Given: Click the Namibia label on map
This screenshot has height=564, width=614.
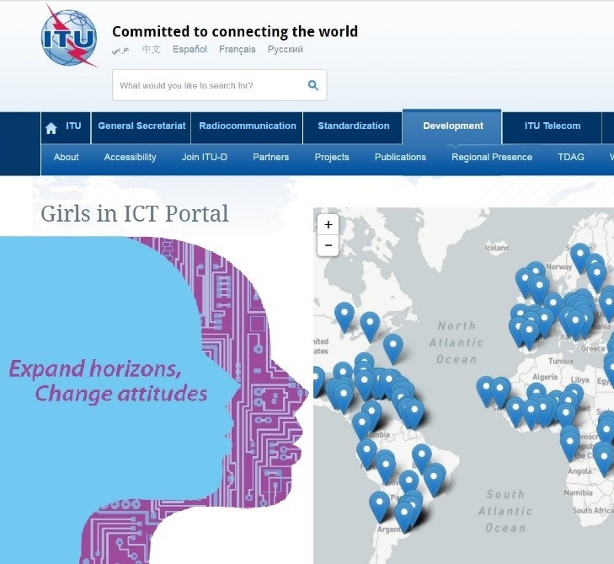Looking at the screenshot, I should click(x=578, y=492).
